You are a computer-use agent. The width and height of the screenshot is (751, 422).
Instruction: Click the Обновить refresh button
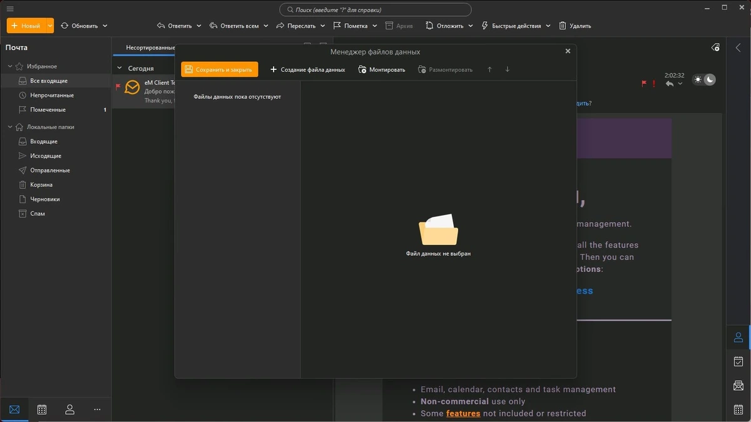[x=79, y=26]
